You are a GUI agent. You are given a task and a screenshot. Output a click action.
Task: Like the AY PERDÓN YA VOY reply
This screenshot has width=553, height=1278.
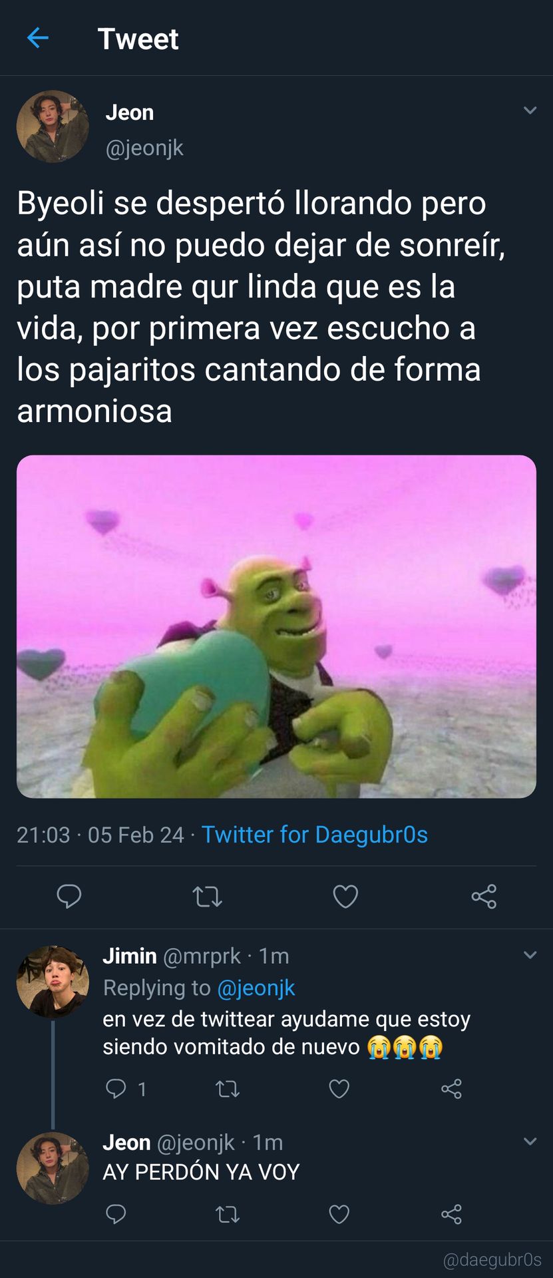(339, 1215)
